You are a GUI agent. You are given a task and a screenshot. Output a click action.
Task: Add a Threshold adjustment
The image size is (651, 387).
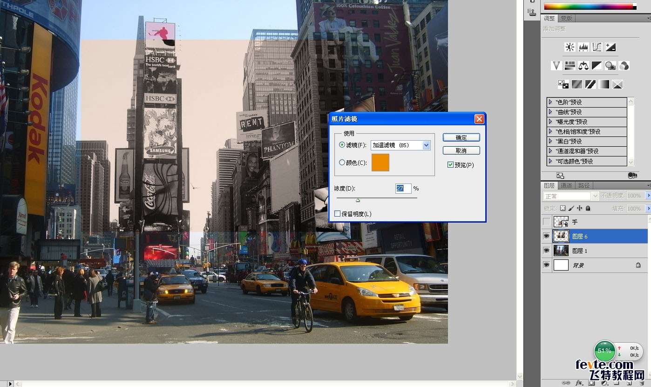pos(590,84)
